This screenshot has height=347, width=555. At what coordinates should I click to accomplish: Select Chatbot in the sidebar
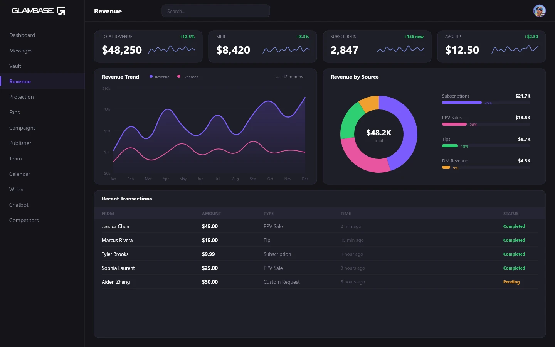pos(19,205)
